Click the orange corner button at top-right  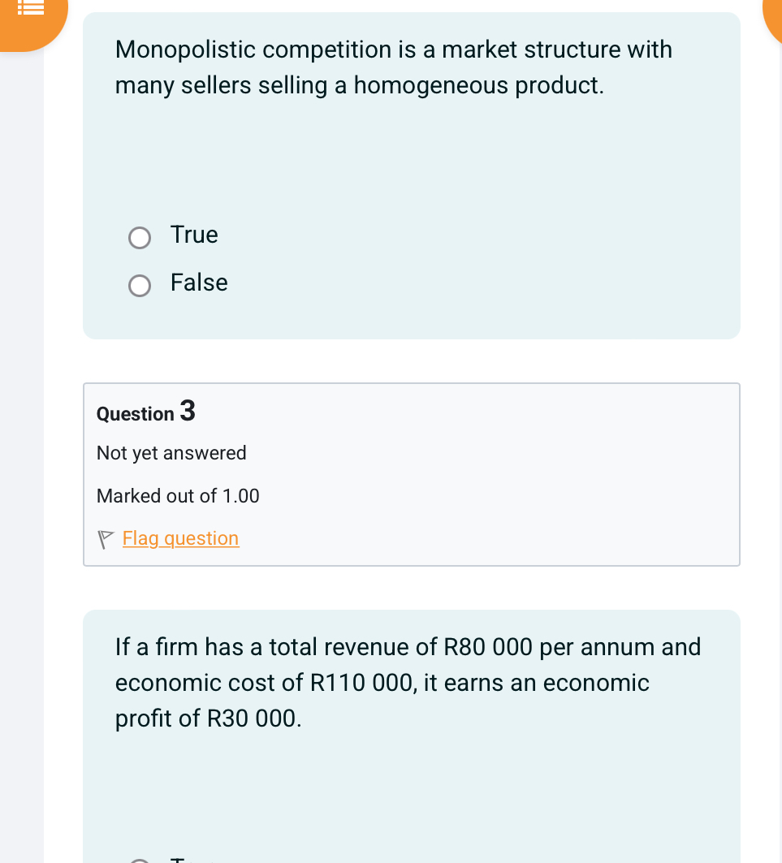click(772, 16)
